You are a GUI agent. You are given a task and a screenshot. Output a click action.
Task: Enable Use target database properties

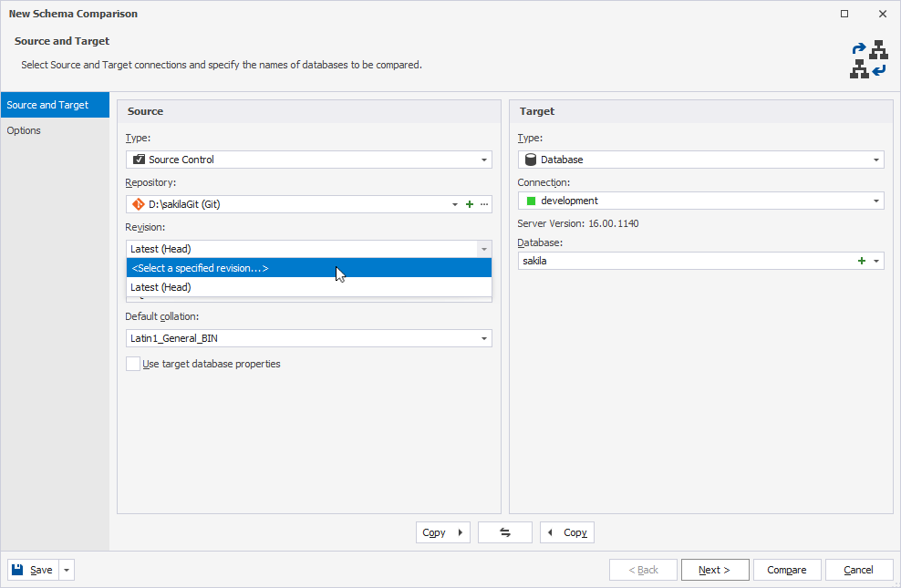click(132, 364)
